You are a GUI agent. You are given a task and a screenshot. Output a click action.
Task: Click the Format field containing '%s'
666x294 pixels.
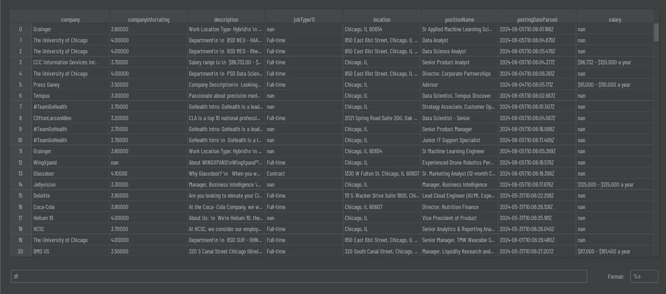pyautogui.click(x=644, y=277)
